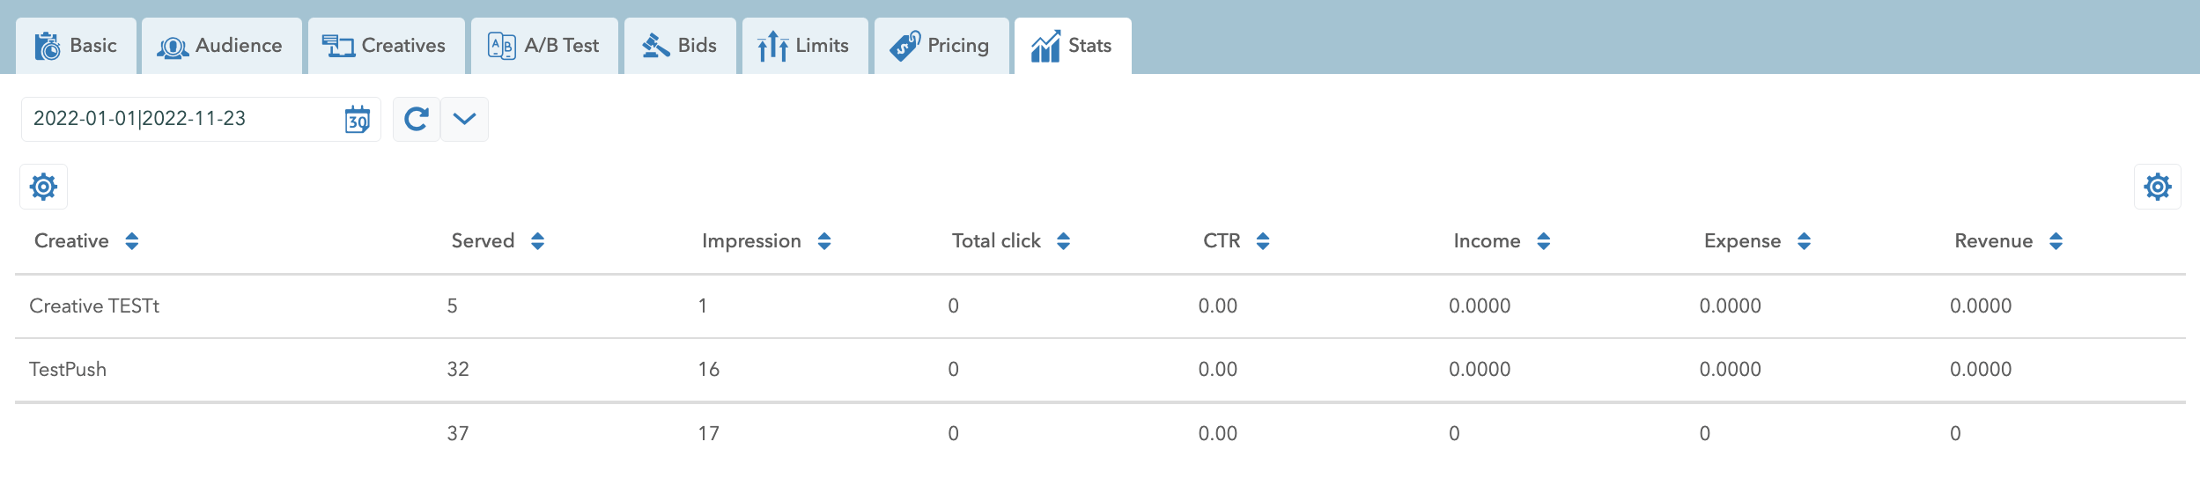2200x486 pixels.
Task: Open the left gear settings icon
Action: (x=43, y=187)
